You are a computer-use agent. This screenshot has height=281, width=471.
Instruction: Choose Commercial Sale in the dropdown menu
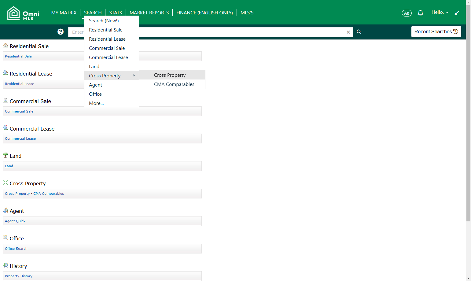[x=112, y=48]
